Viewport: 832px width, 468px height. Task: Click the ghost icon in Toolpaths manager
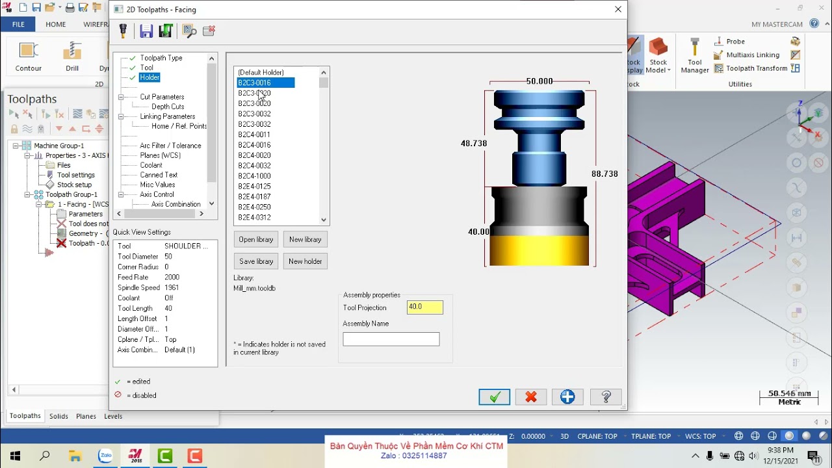pyautogui.click(x=41, y=129)
